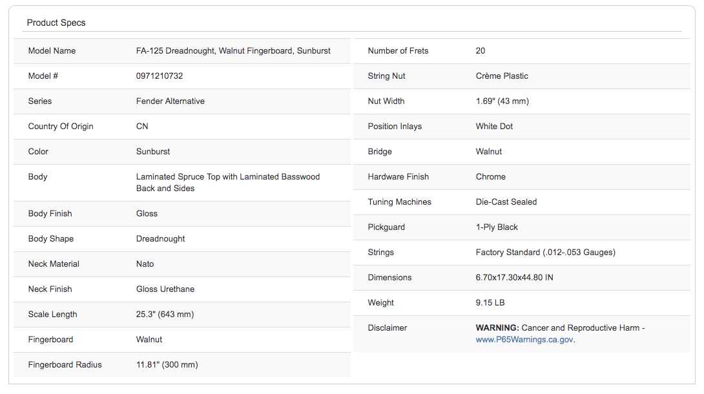Click the Body Shape label

click(x=51, y=239)
